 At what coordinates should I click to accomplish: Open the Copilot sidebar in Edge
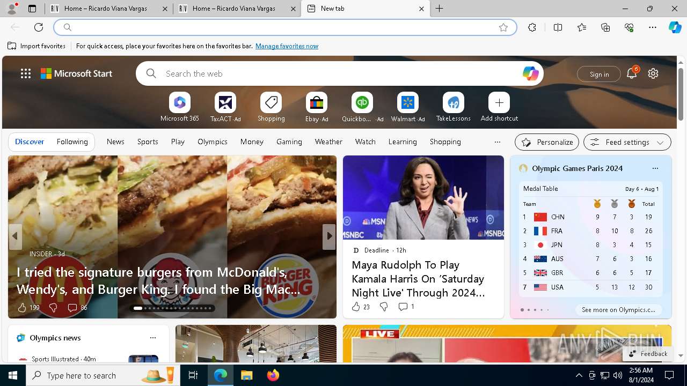click(x=675, y=27)
